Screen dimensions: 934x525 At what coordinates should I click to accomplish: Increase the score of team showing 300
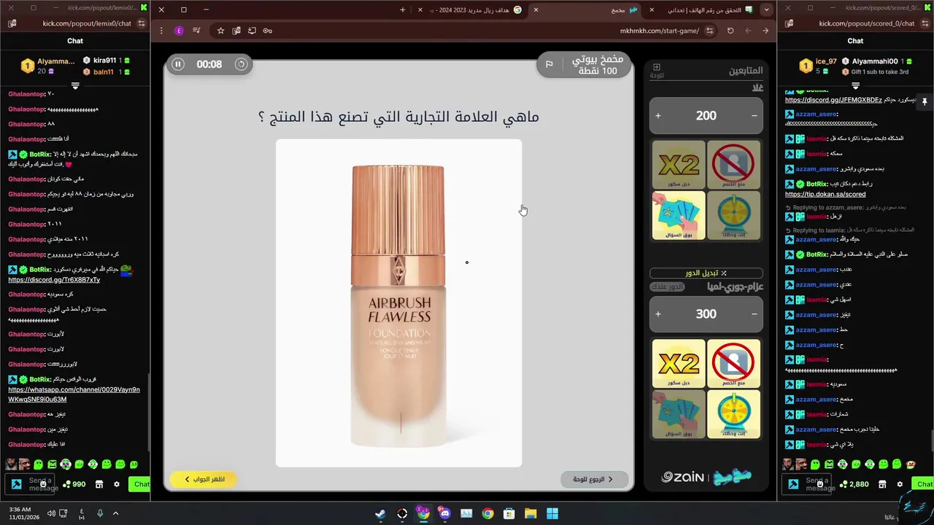click(x=658, y=314)
